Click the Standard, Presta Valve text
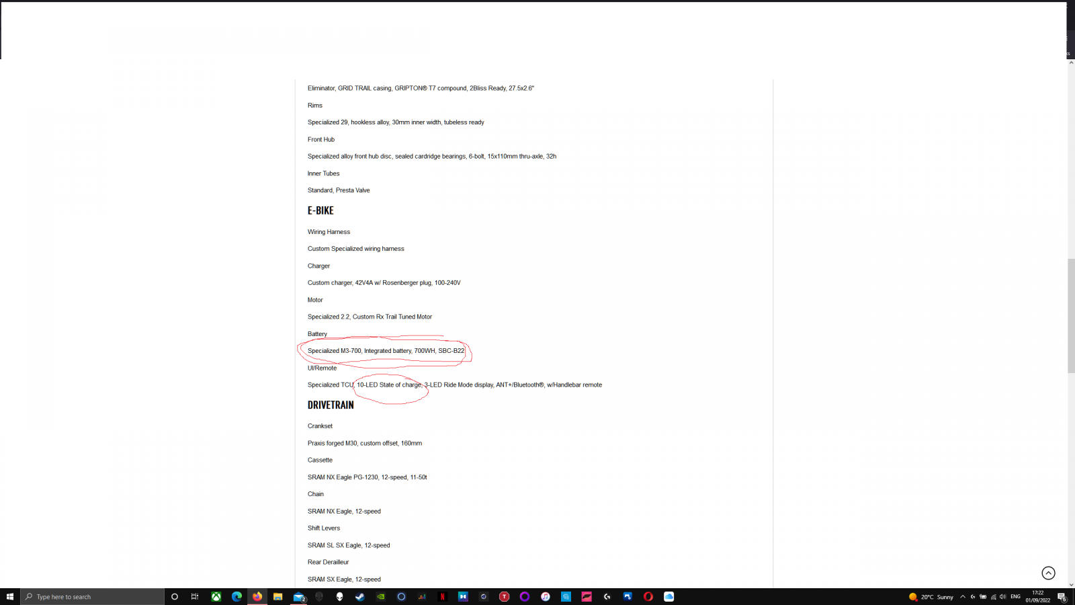 339,190
